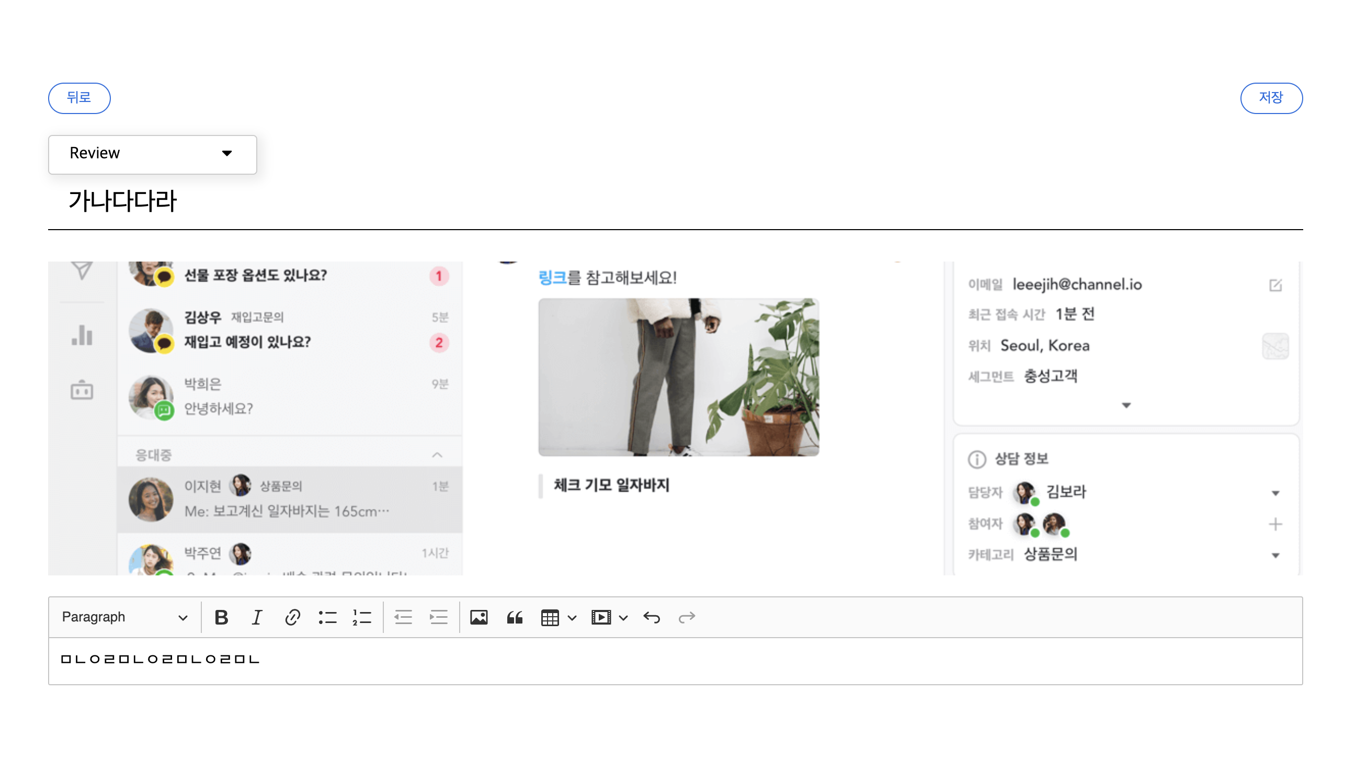Click the embedded chat screenshot image
This screenshot has height=770, width=1367.
[x=674, y=417]
